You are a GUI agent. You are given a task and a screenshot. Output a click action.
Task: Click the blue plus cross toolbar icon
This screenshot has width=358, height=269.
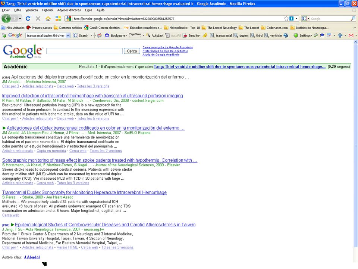click(340, 35)
